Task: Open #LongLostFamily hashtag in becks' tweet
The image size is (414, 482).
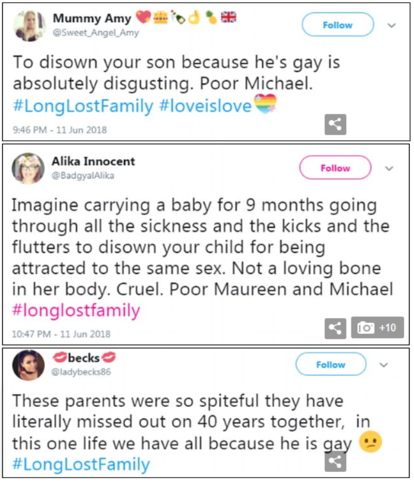Action: point(81,464)
